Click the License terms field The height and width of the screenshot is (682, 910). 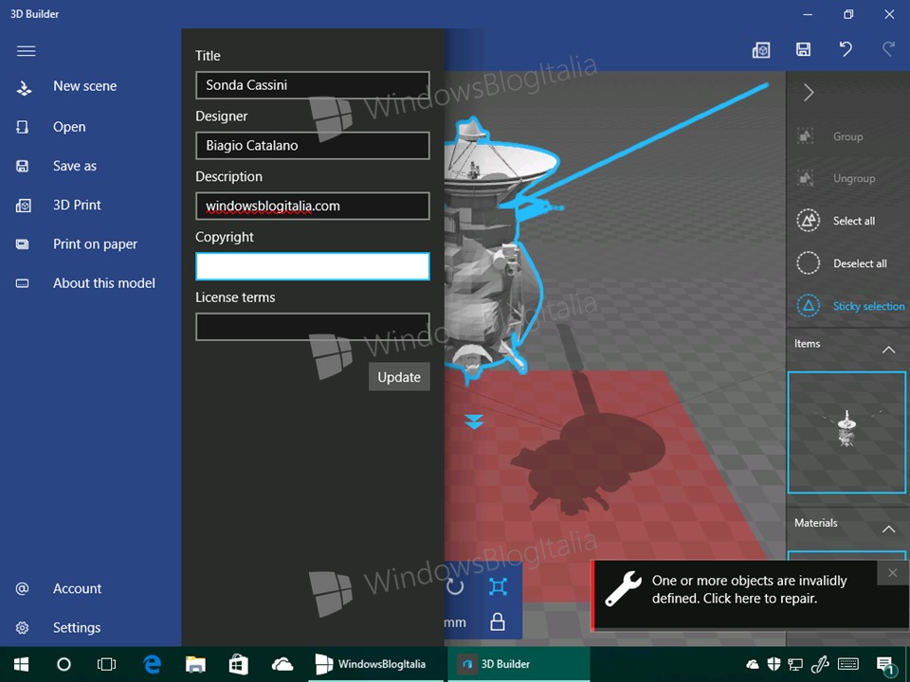[312, 327]
